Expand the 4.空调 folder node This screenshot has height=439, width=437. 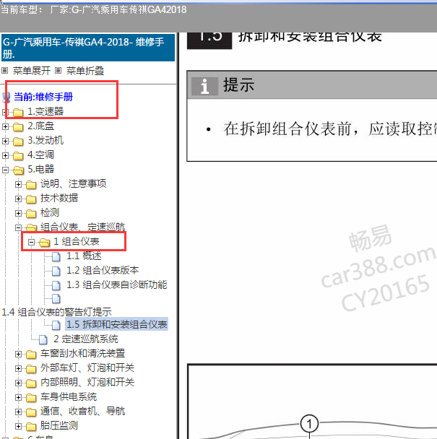[5, 155]
